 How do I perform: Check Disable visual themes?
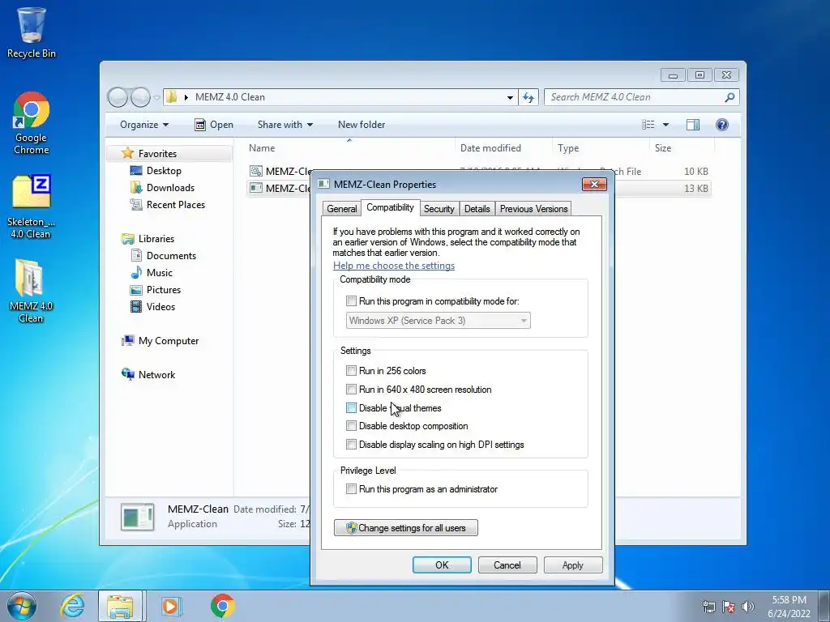(351, 408)
